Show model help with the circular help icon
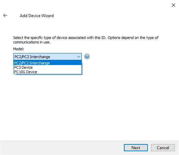This screenshot has width=179, height=155. click(87, 56)
